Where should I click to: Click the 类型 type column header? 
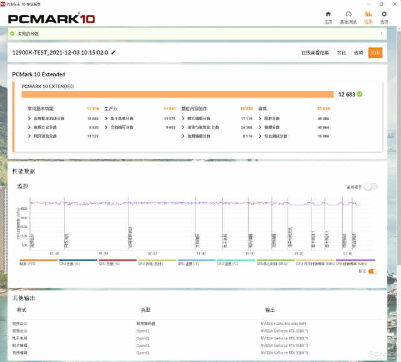[x=145, y=310]
